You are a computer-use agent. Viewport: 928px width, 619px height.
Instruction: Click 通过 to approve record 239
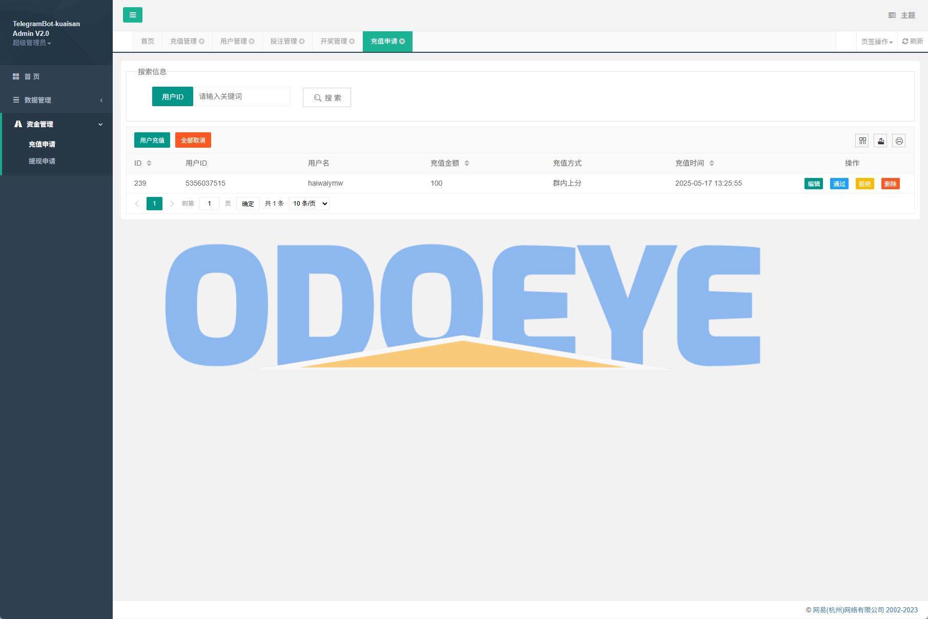(839, 184)
